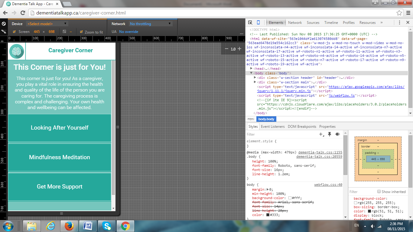The height and width of the screenshot is (232, 413).
Task: Zoom out the emulated view with minus
Action: [x=226, y=49]
